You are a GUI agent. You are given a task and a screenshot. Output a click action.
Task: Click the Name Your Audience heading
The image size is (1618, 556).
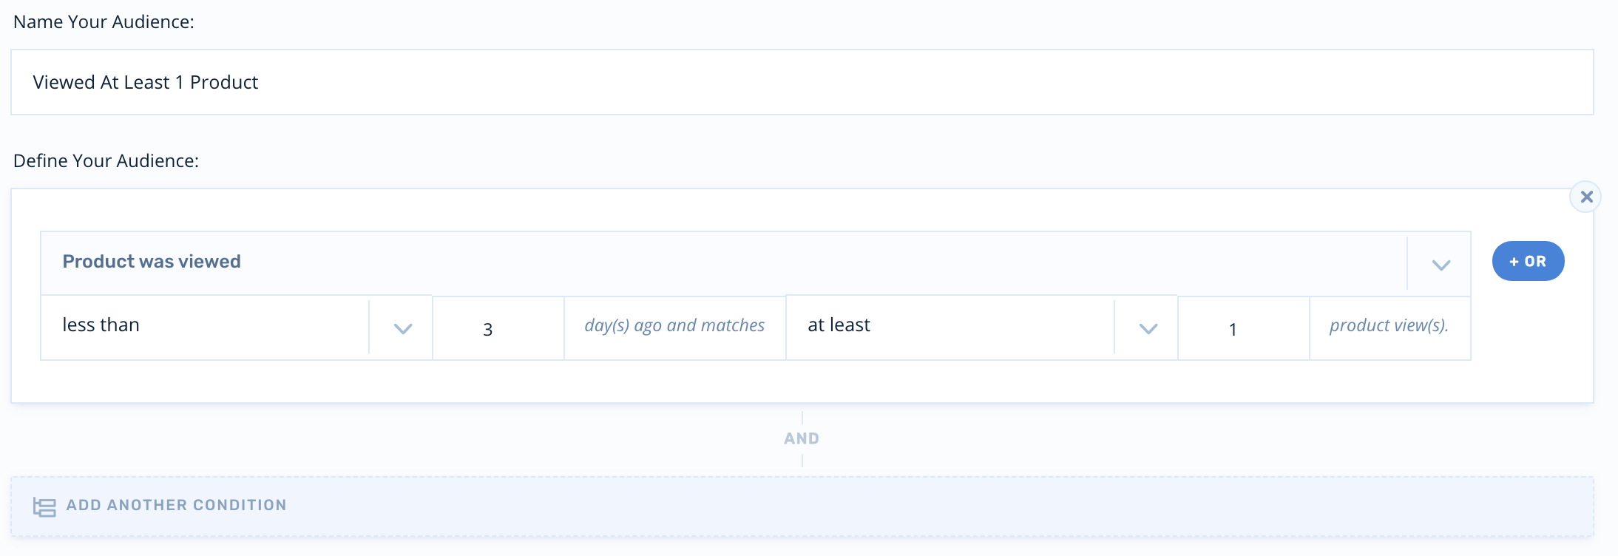104,22
